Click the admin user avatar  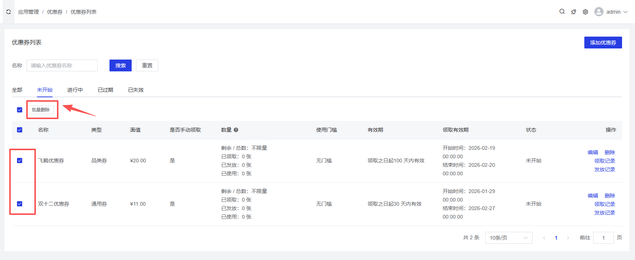tap(599, 12)
